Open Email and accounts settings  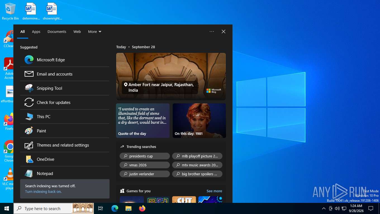coord(65,74)
